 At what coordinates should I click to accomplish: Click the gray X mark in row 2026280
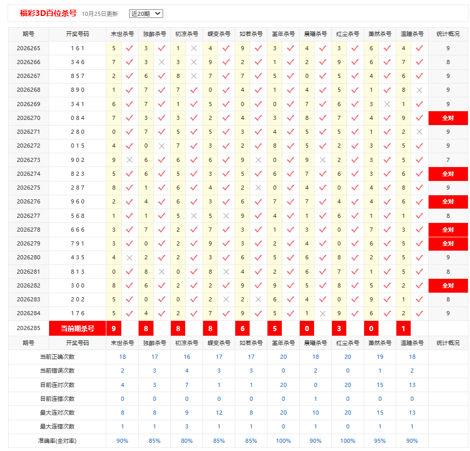129,257
